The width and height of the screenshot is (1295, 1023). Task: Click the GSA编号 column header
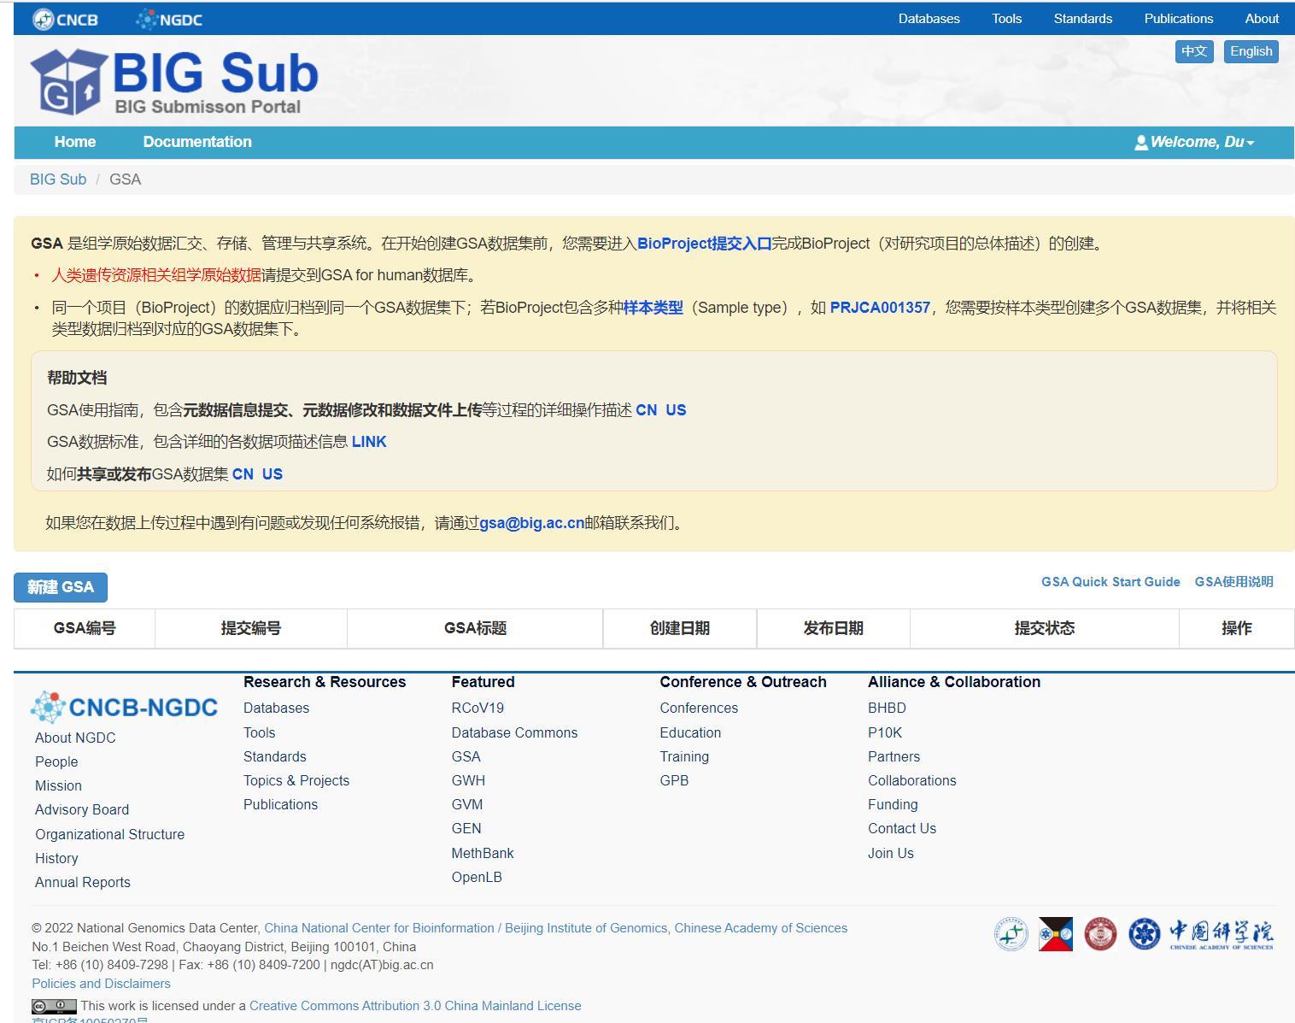point(85,628)
